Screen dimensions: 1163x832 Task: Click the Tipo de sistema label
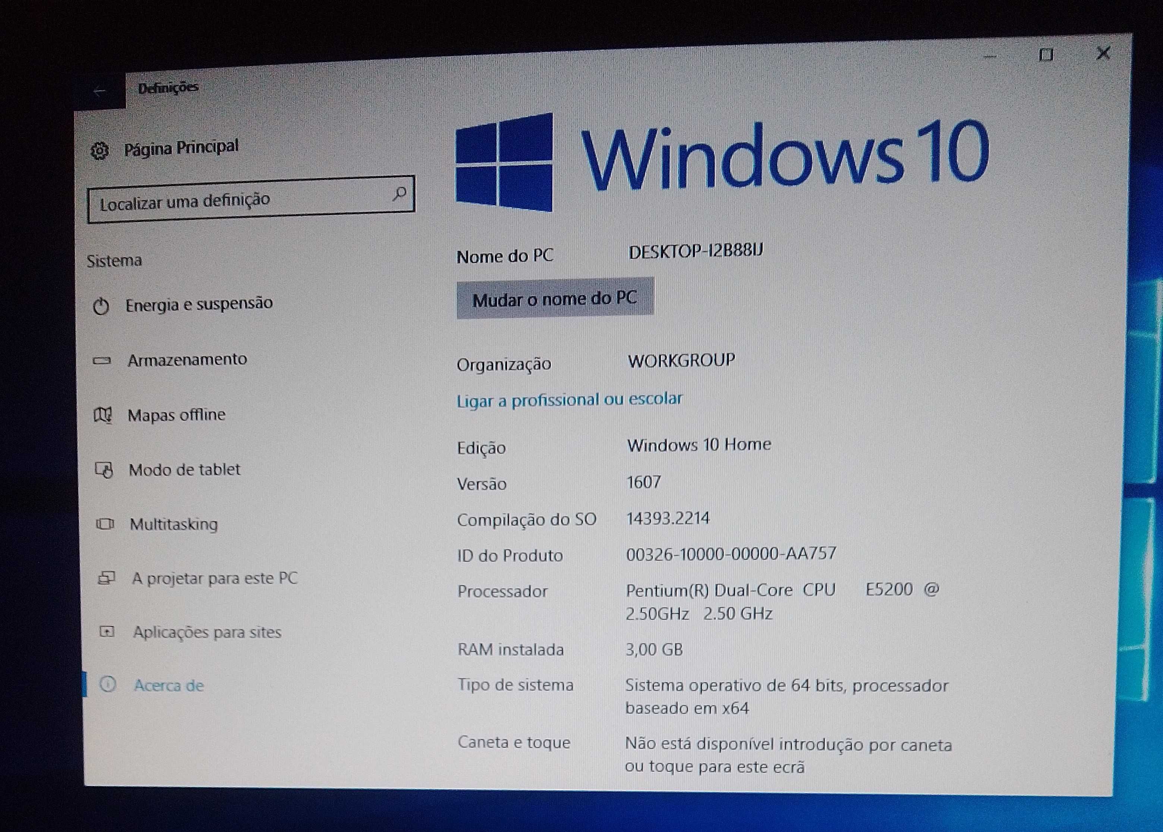coord(516,685)
